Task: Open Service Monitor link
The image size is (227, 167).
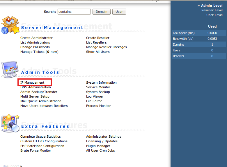Action: (98, 87)
